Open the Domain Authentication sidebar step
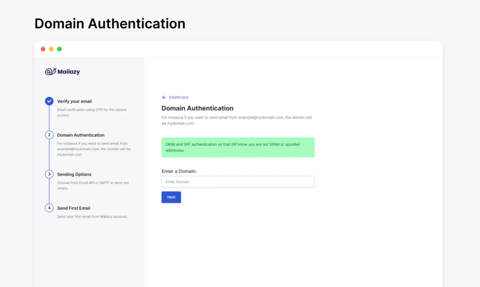The width and height of the screenshot is (480, 287). coord(81,135)
